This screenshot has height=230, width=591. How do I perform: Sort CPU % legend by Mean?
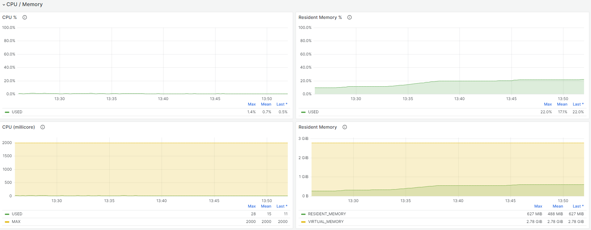[266, 104]
